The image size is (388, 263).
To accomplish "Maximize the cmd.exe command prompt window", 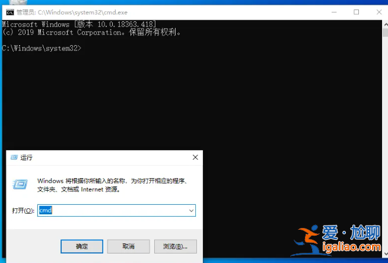I will tap(357, 12).
